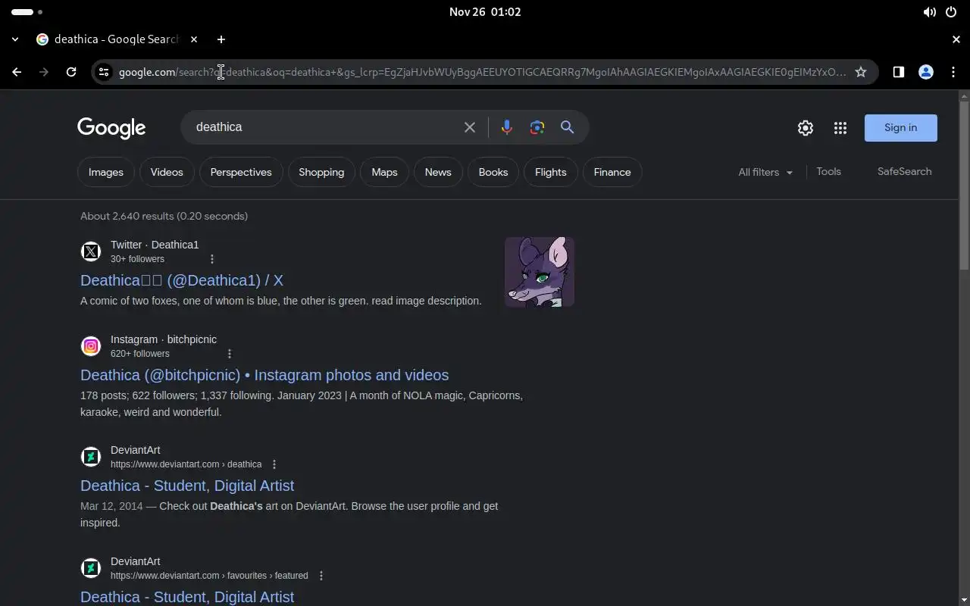
Task: Open the fox avatar thumbnail image
Action: point(540,272)
